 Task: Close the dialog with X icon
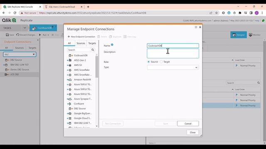pyautogui.click(x=200, y=27)
